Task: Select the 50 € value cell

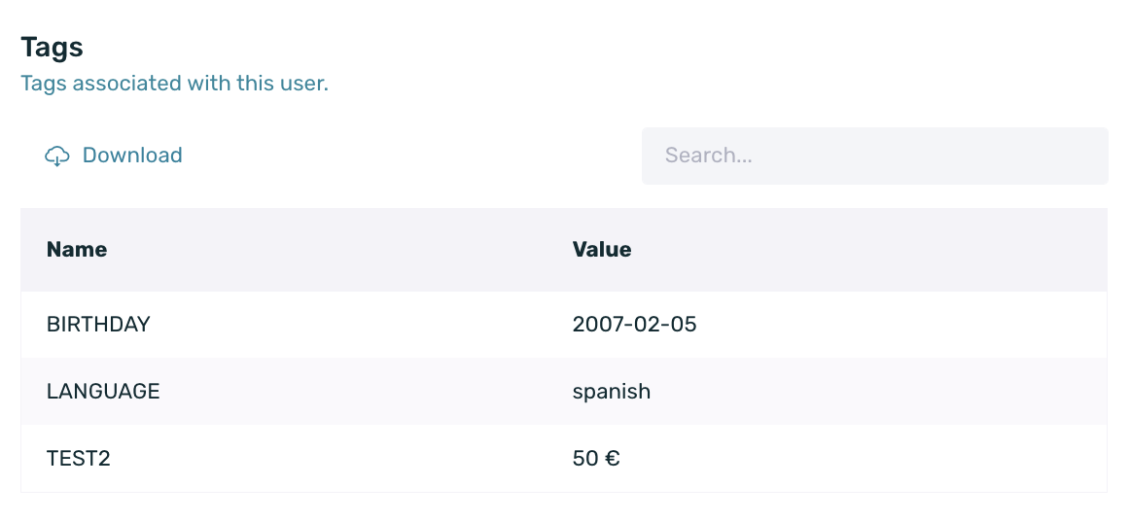Action: [597, 459]
